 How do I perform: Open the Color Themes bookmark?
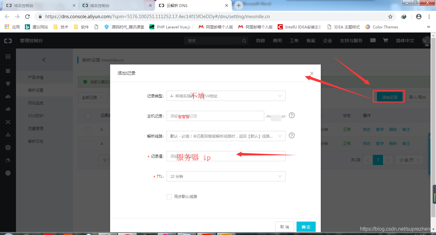[x=382, y=27]
